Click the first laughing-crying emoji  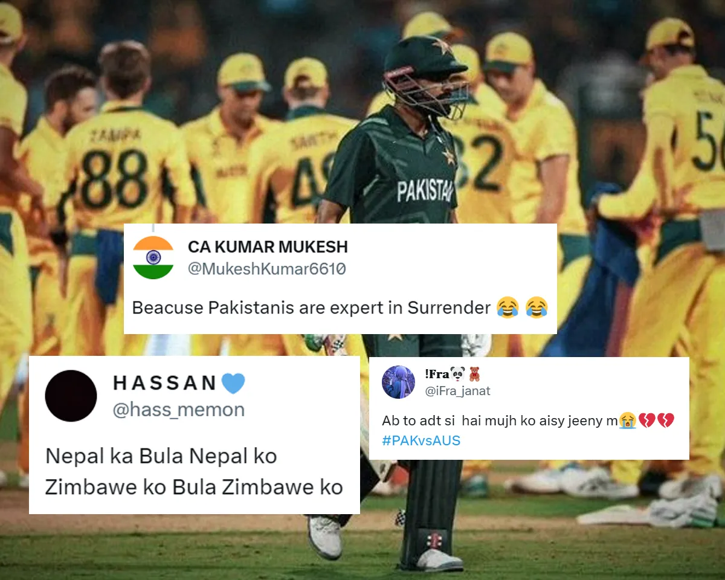point(507,308)
